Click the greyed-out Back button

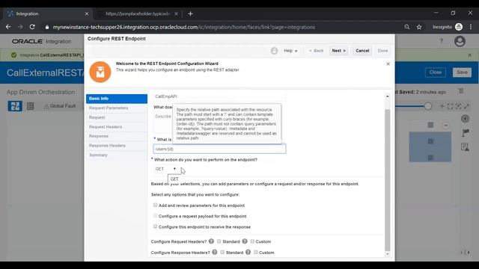click(x=316, y=51)
